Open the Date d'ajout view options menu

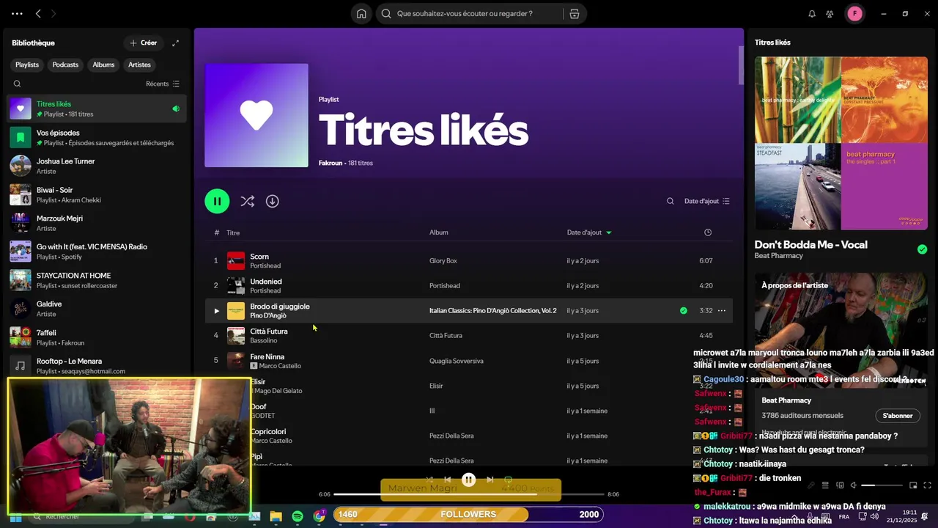coord(706,201)
